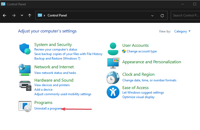Click the Control Panel breadcrumb in address bar
The image size is (200, 130).
[57, 15]
